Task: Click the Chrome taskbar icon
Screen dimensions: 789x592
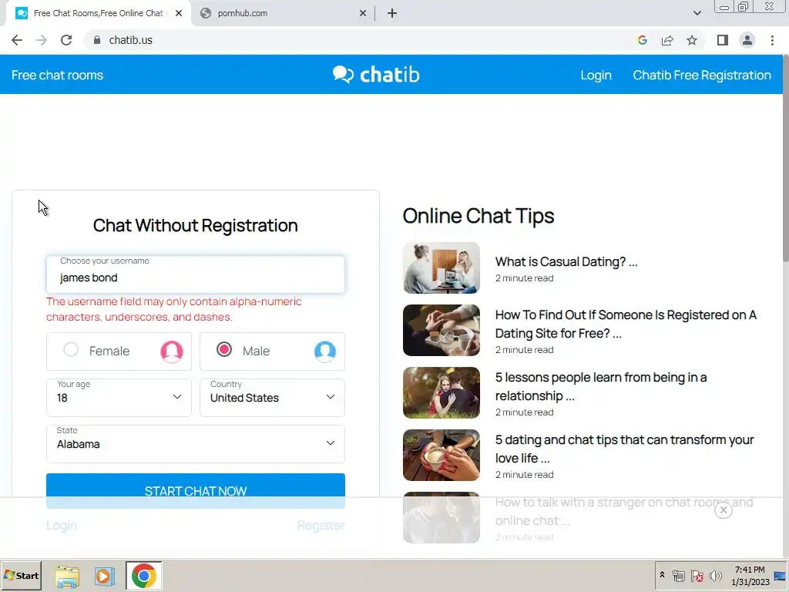Action: [144, 576]
